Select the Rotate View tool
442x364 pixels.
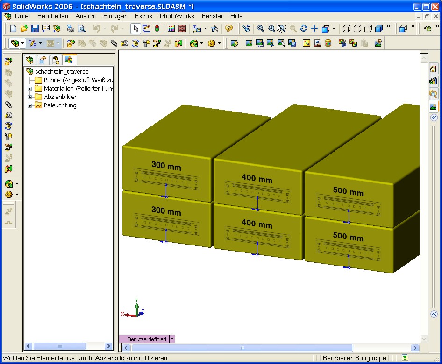(304, 28)
